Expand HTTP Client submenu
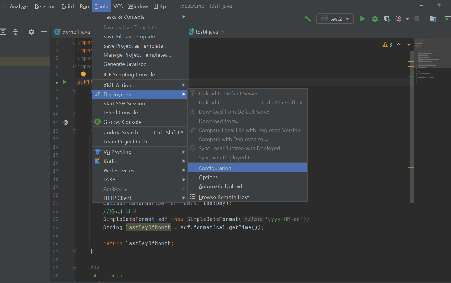 coord(140,198)
